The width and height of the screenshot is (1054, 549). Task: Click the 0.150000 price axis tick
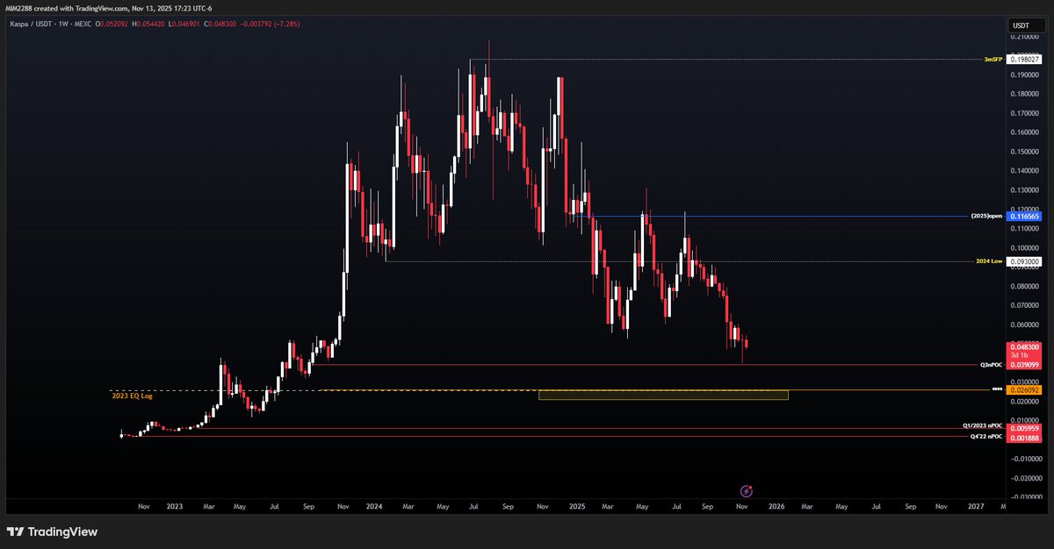pos(1023,152)
